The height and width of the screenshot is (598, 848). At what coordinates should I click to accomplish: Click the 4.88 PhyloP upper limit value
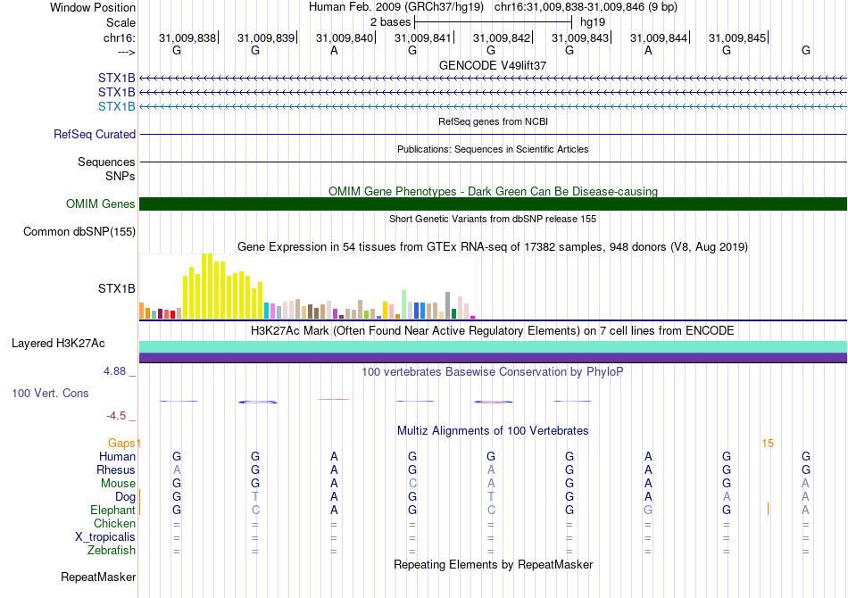pyautogui.click(x=114, y=371)
